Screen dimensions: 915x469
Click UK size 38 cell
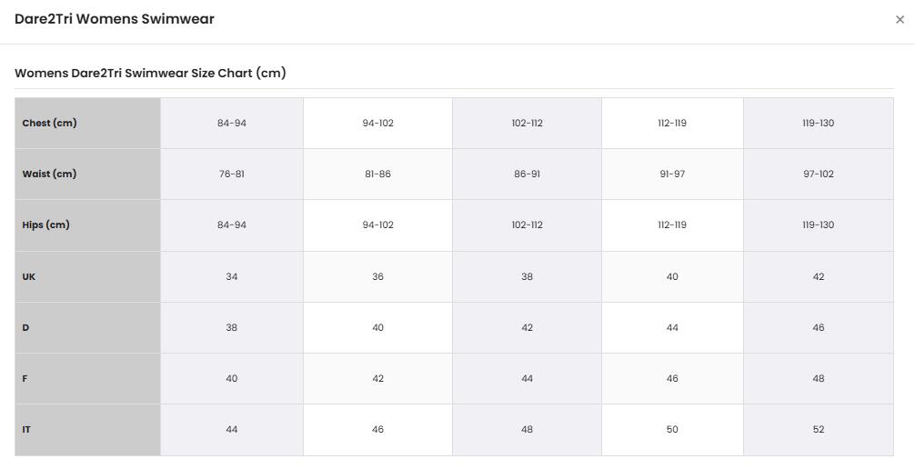pyautogui.click(x=527, y=276)
